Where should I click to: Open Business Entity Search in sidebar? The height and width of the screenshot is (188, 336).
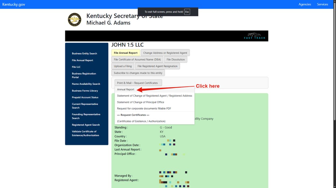(84, 53)
